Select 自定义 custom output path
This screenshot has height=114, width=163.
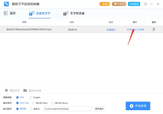[x=35, y=109]
